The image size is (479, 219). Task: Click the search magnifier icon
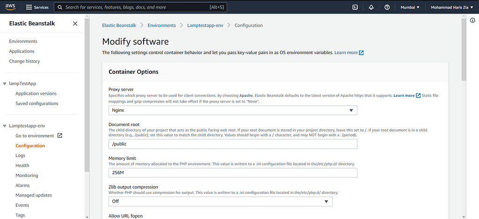(60, 7)
